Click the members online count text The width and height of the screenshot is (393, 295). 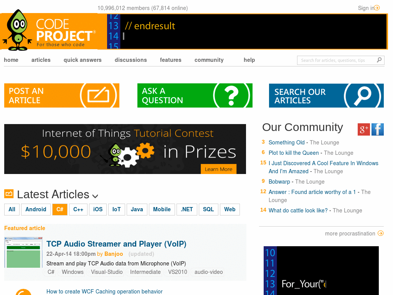pyautogui.click(x=143, y=8)
